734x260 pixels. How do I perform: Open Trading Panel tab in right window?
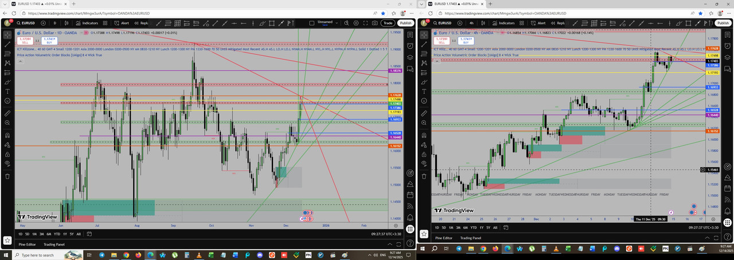[x=470, y=237]
